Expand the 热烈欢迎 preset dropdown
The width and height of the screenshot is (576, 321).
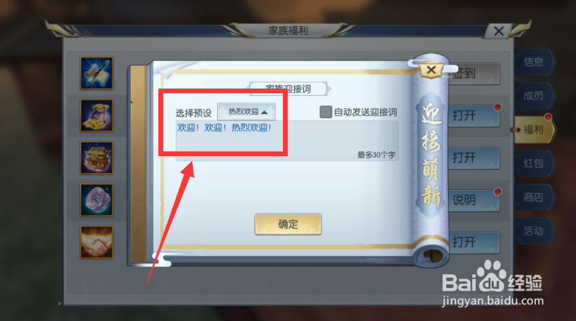(246, 112)
